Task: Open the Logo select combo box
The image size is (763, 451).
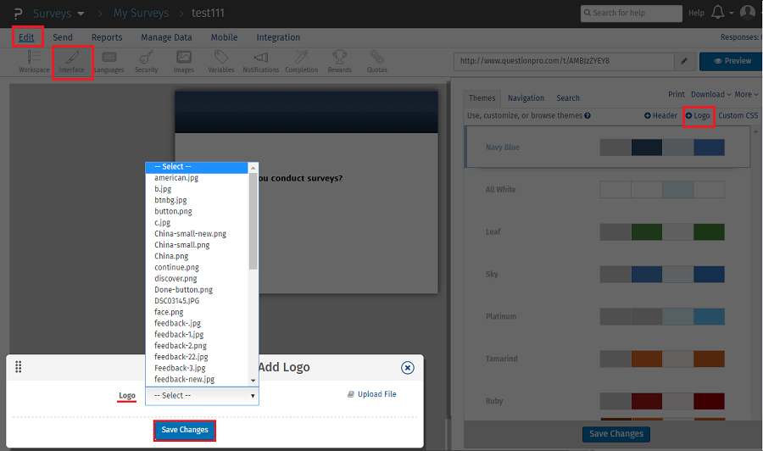Action: tap(202, 396)
